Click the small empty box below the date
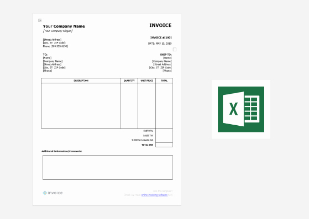 [x=175, y=49]
